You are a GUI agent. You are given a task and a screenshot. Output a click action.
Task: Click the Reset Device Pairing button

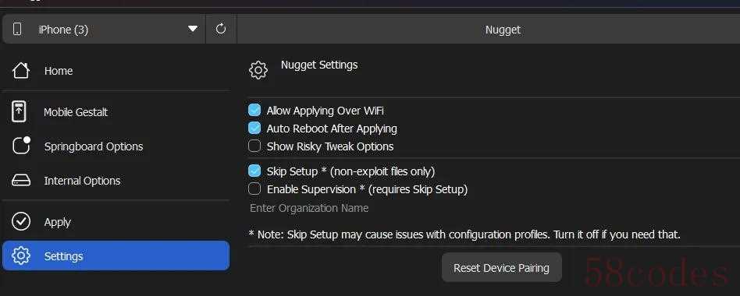click(x=502, y=268)
